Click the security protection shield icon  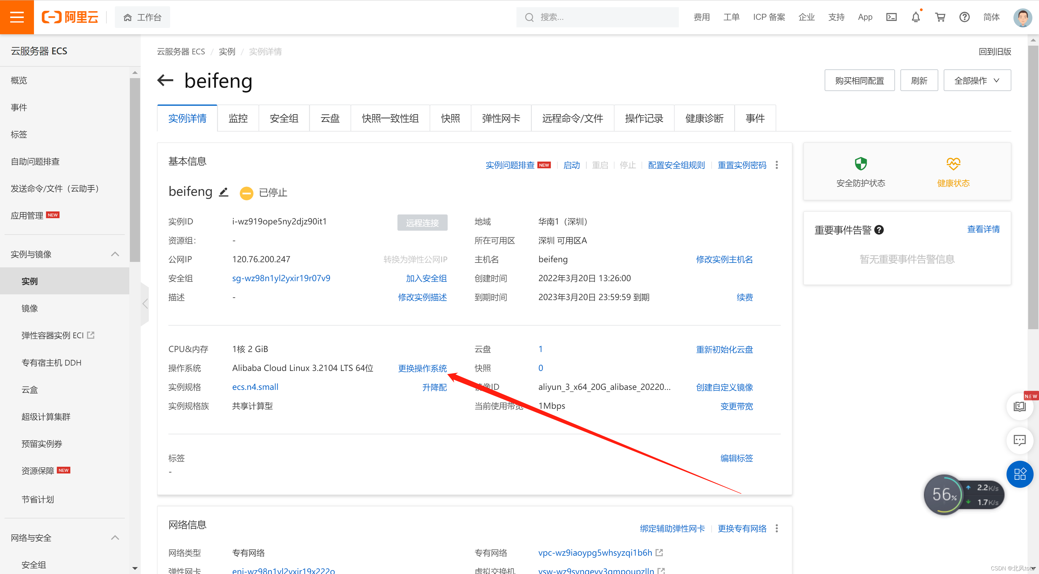pos(860,164)
